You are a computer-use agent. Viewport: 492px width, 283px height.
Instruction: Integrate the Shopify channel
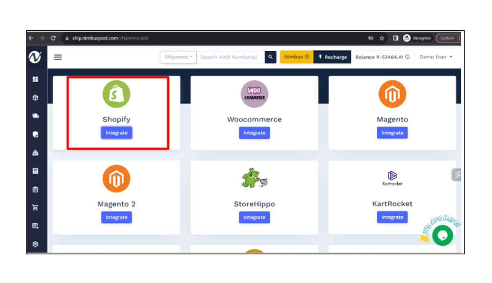[116, 132]
